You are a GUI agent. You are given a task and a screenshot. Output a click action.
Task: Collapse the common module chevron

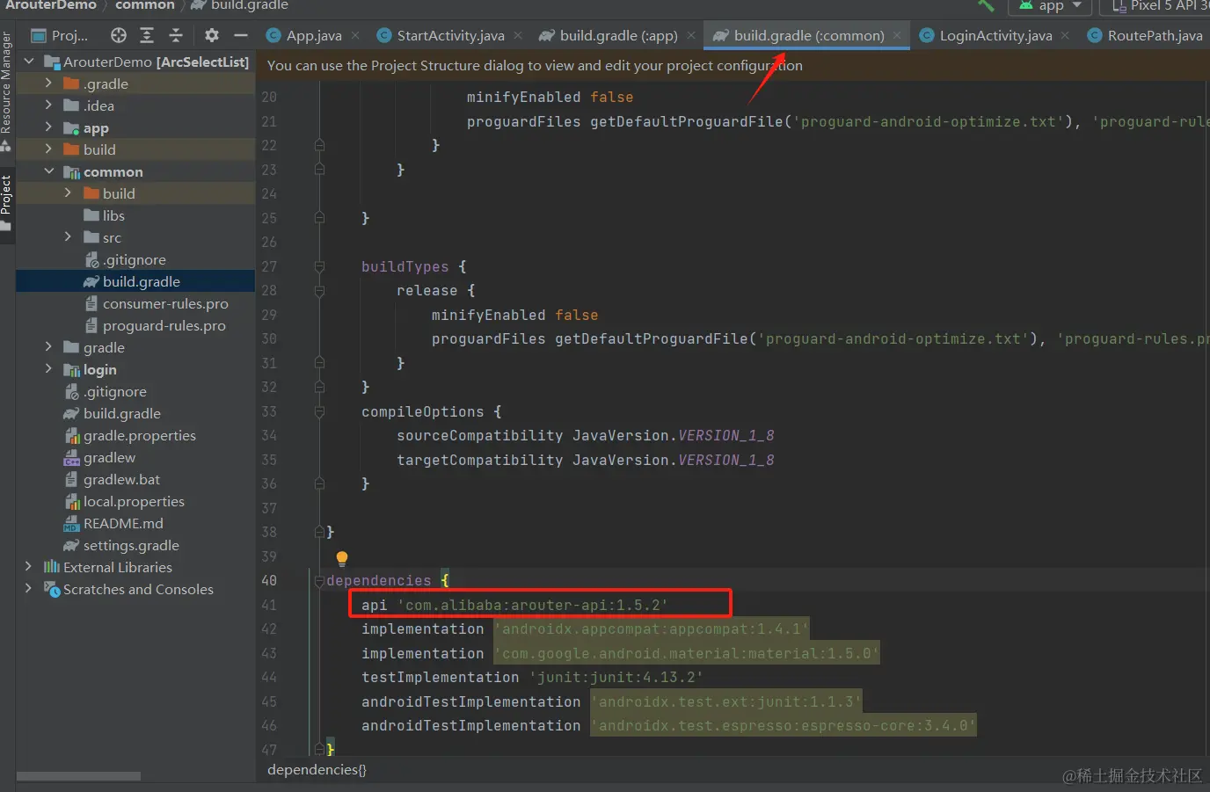click(x=48, y=171)
